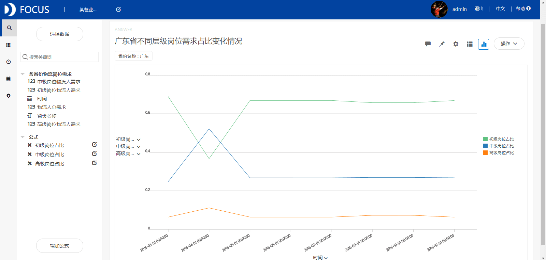Click the 某营业... data source name
Image resolution: width=546 pixels, height=260 pixels.
88,10
